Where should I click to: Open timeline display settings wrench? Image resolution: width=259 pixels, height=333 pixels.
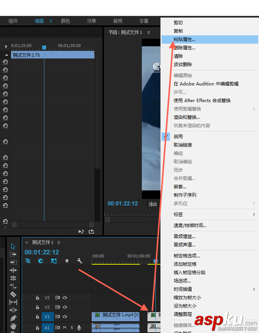(x=80, y=261)
